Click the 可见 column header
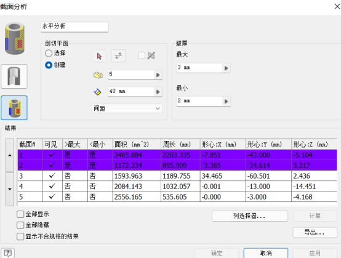 coord(53,144)
